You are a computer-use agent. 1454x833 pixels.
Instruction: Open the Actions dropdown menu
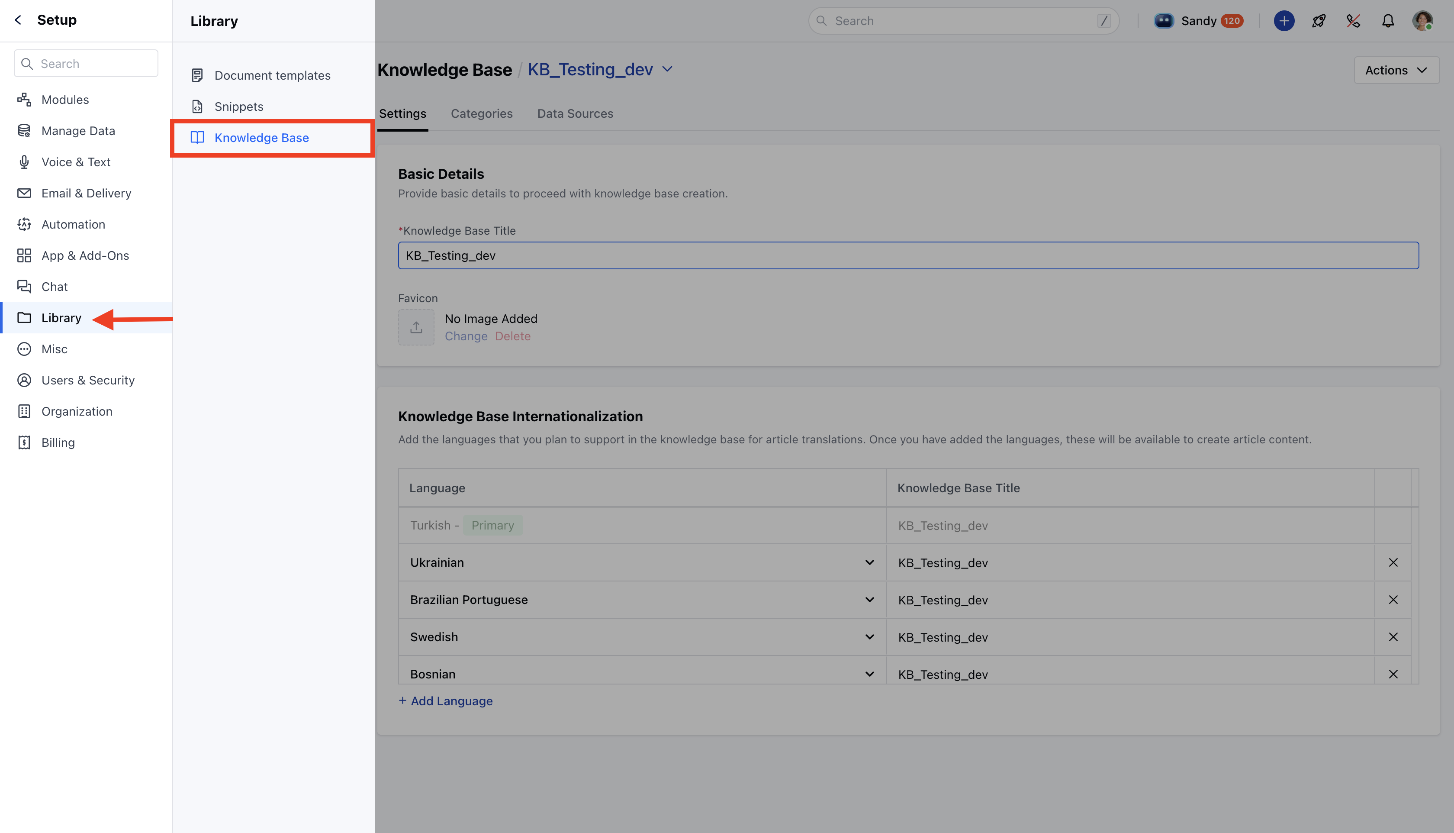[x=1396, y=70]
